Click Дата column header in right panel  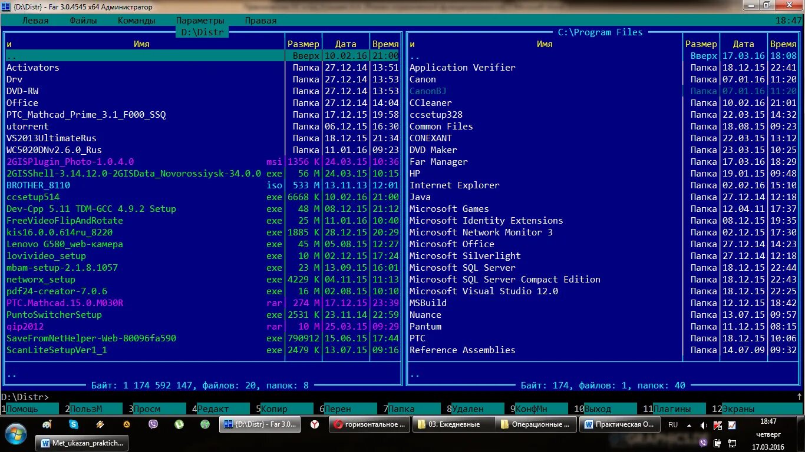(x=743, y=44)
